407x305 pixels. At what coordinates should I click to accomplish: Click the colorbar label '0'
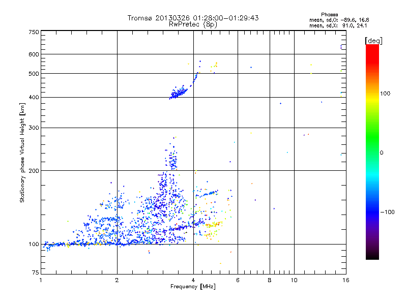click(381, 153)
